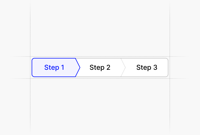
Task: Click the Step 3 text label
Action: pyautogui.click(x=147, y=67)
